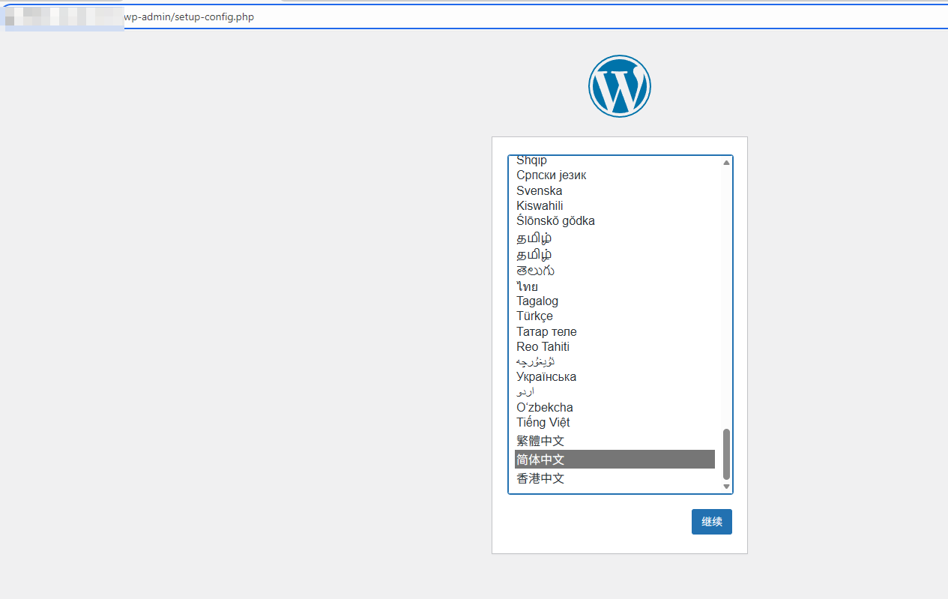Choose 香港中文 from the language list
This screenshot has height=599, width=948.
[x=615, y=478]
